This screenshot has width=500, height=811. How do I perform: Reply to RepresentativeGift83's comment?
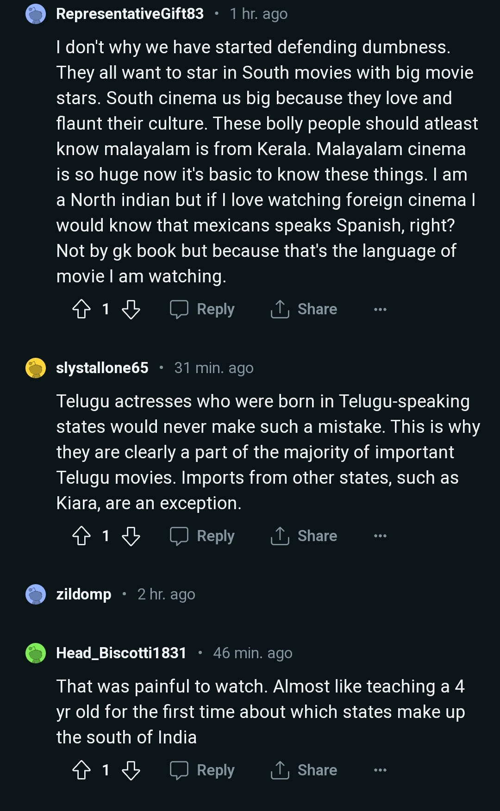click(202, 309)
